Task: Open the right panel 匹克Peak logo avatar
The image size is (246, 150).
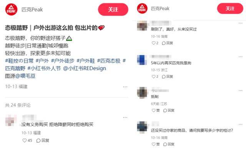Action: pyautogui.click(x=142, y=8)
